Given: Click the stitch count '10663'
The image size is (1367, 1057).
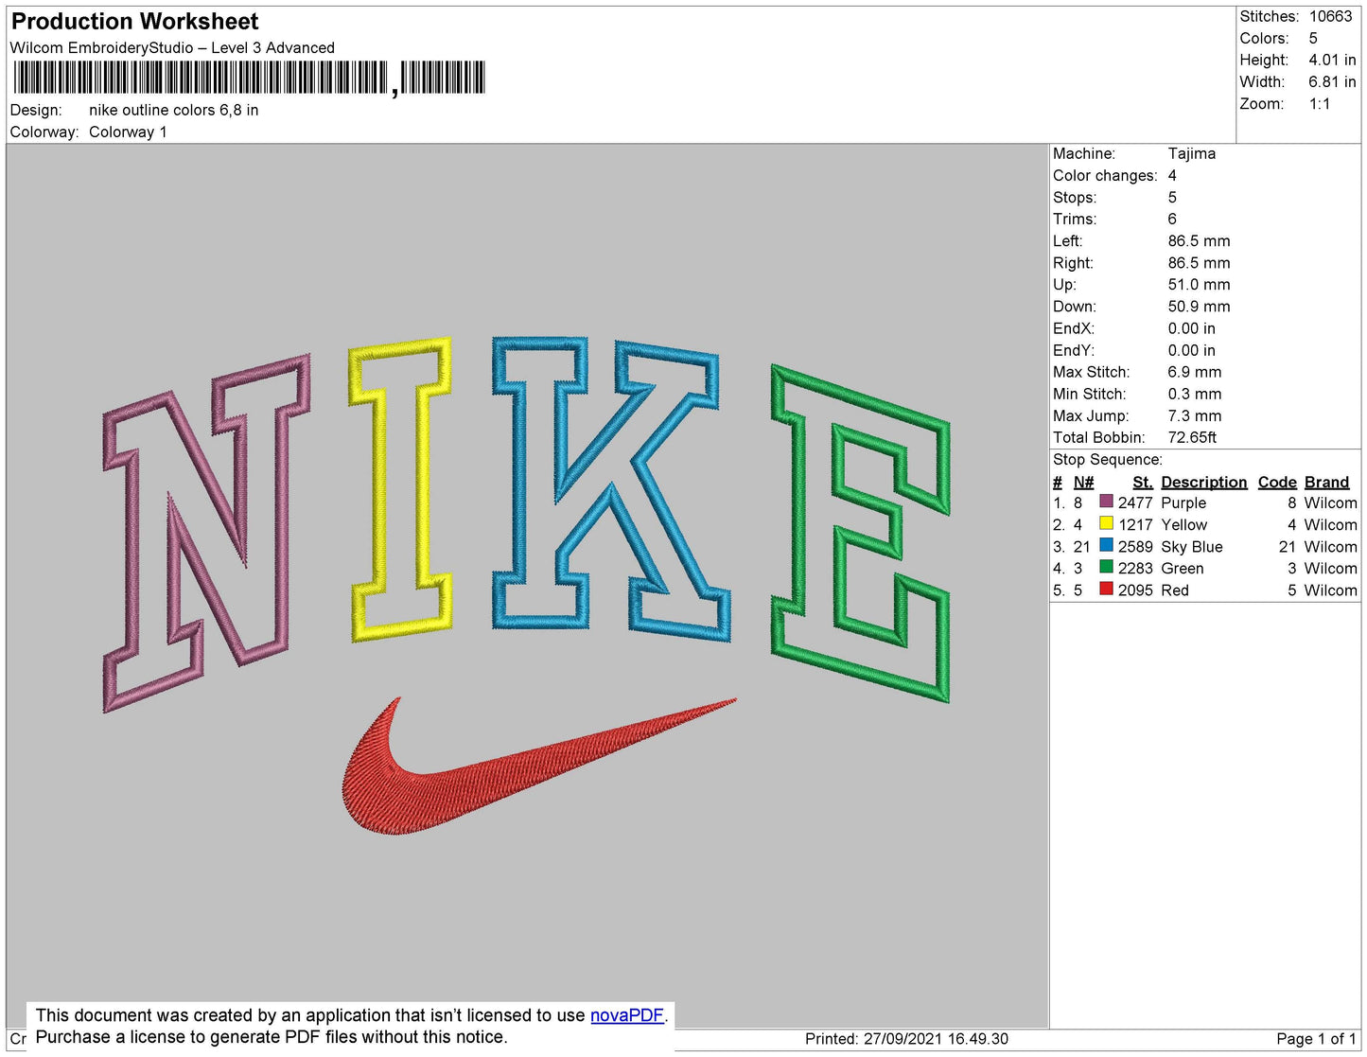Looking at the screenshot, I should pos(1331,16).
